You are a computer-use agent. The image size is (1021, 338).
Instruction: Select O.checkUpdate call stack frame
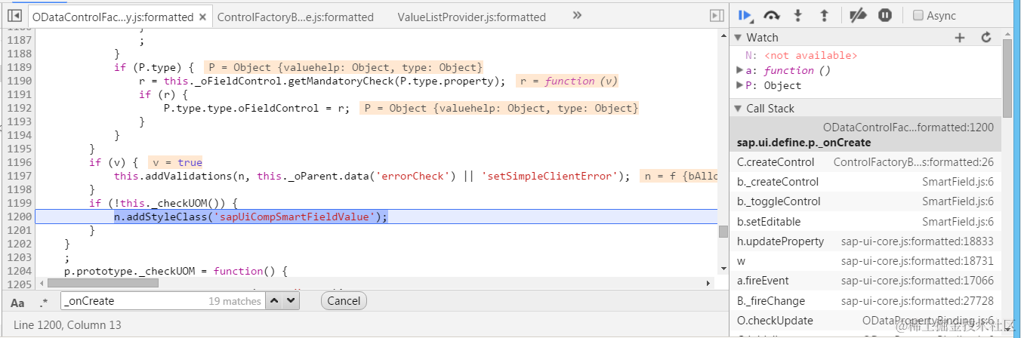[866, 320]
